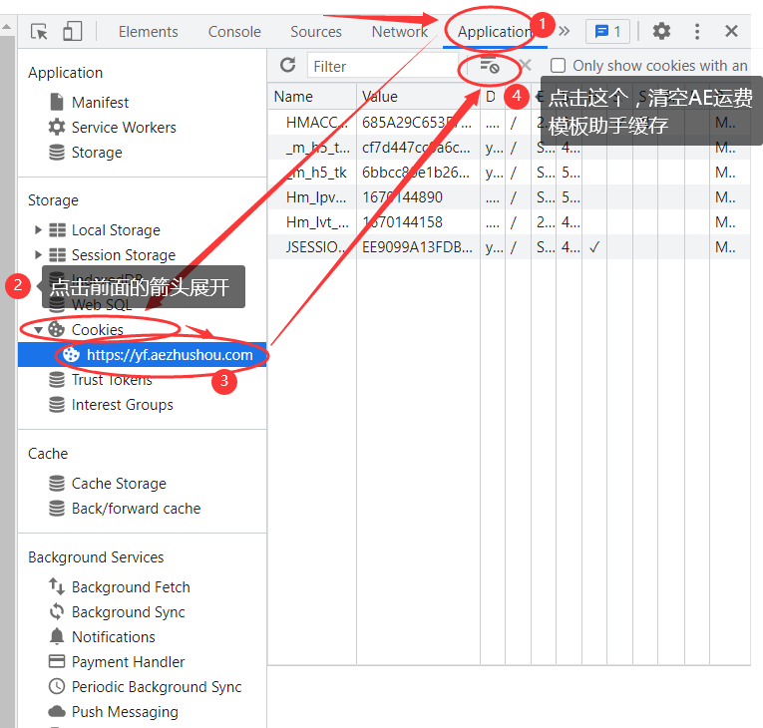Open Notifications service
The image size is (763, 728).
click(x=114, y=636)
